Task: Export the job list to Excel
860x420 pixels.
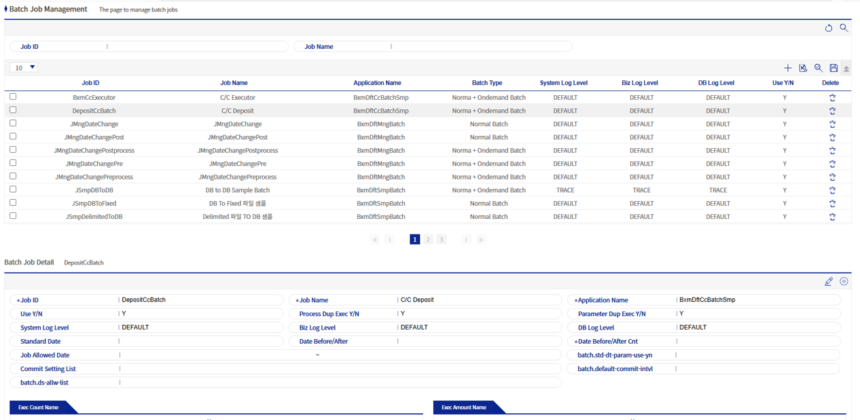Action: click(803, 68)
